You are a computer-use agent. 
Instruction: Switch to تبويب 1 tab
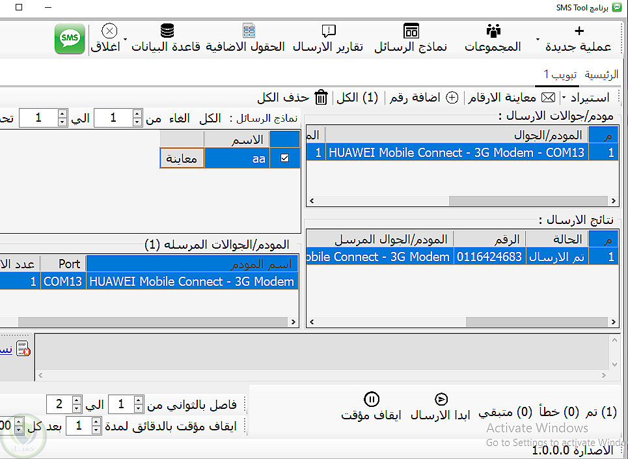[560, 74]
